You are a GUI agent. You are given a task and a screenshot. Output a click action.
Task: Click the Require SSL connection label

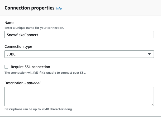click(30, 67)
